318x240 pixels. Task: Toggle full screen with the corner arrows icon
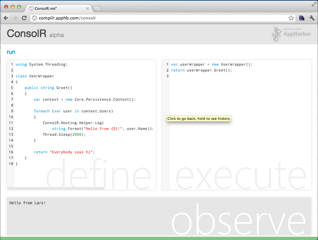pos(314,4)
